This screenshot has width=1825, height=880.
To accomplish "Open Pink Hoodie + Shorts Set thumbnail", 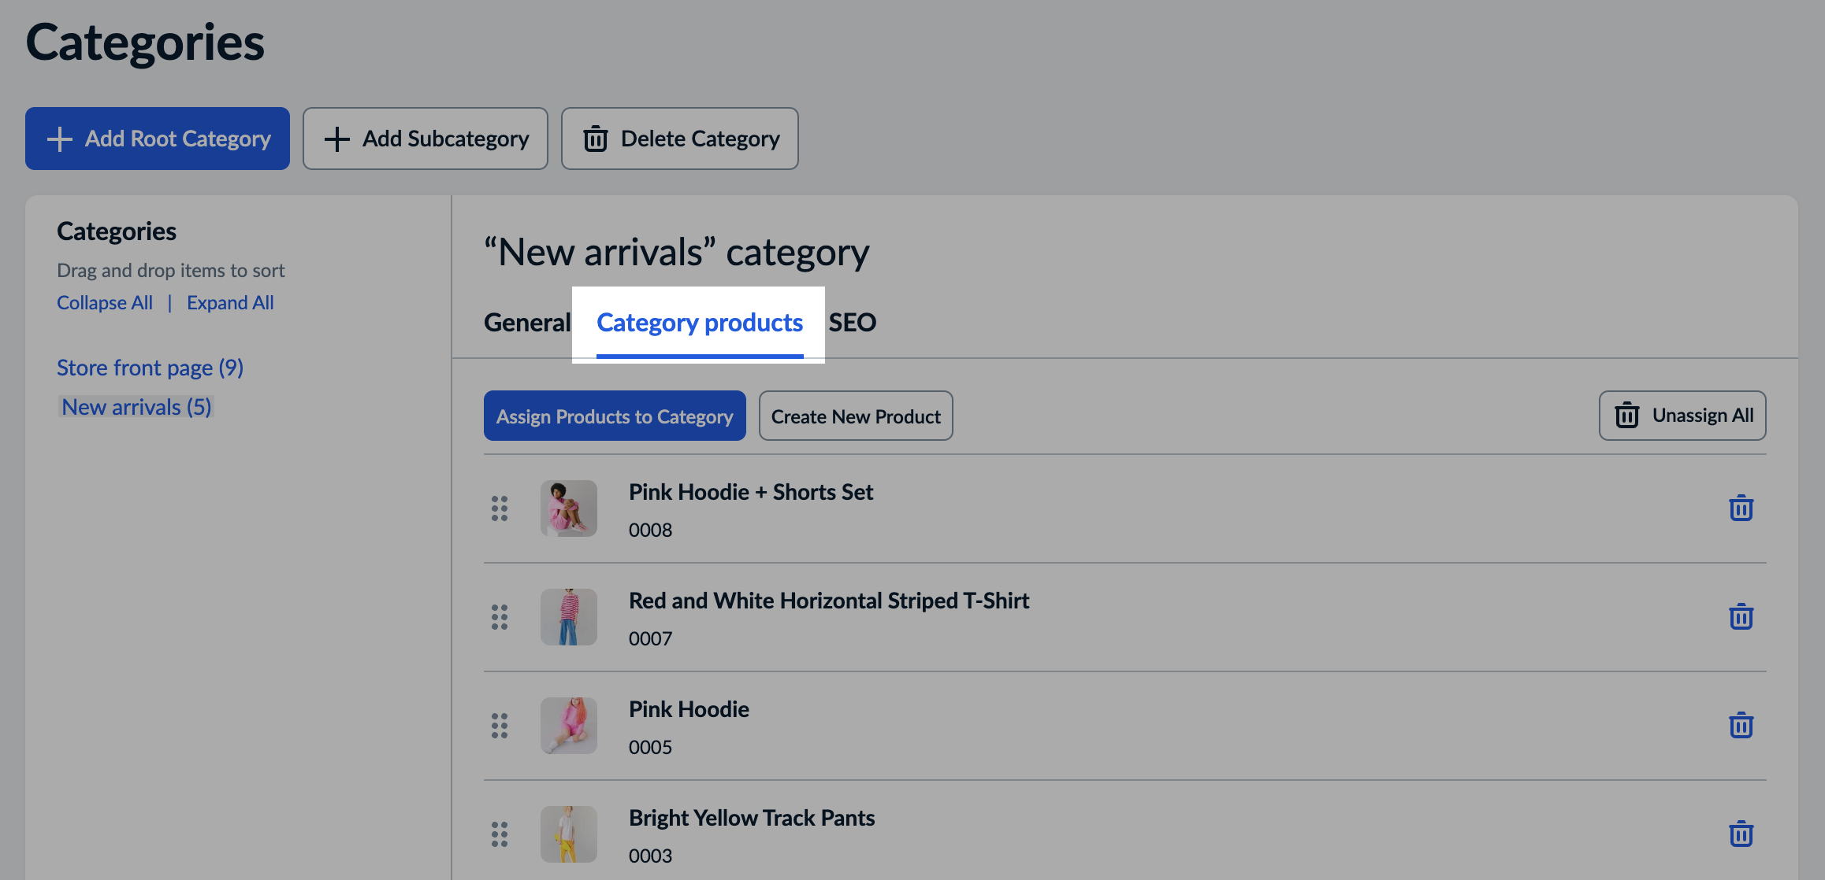I will coord(569,508).
